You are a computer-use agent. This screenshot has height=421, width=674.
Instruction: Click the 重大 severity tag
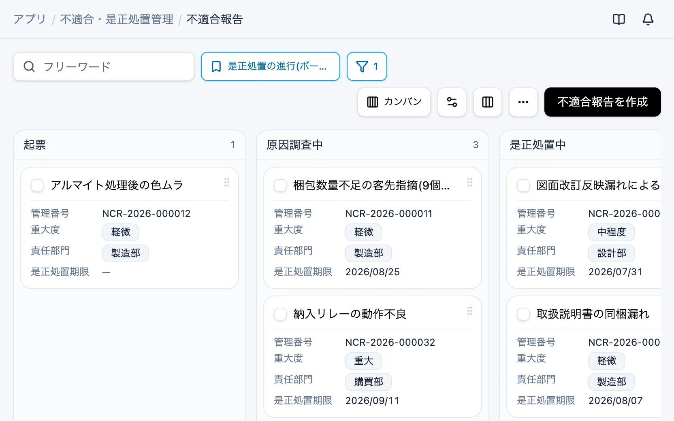[x=364, y=361]
